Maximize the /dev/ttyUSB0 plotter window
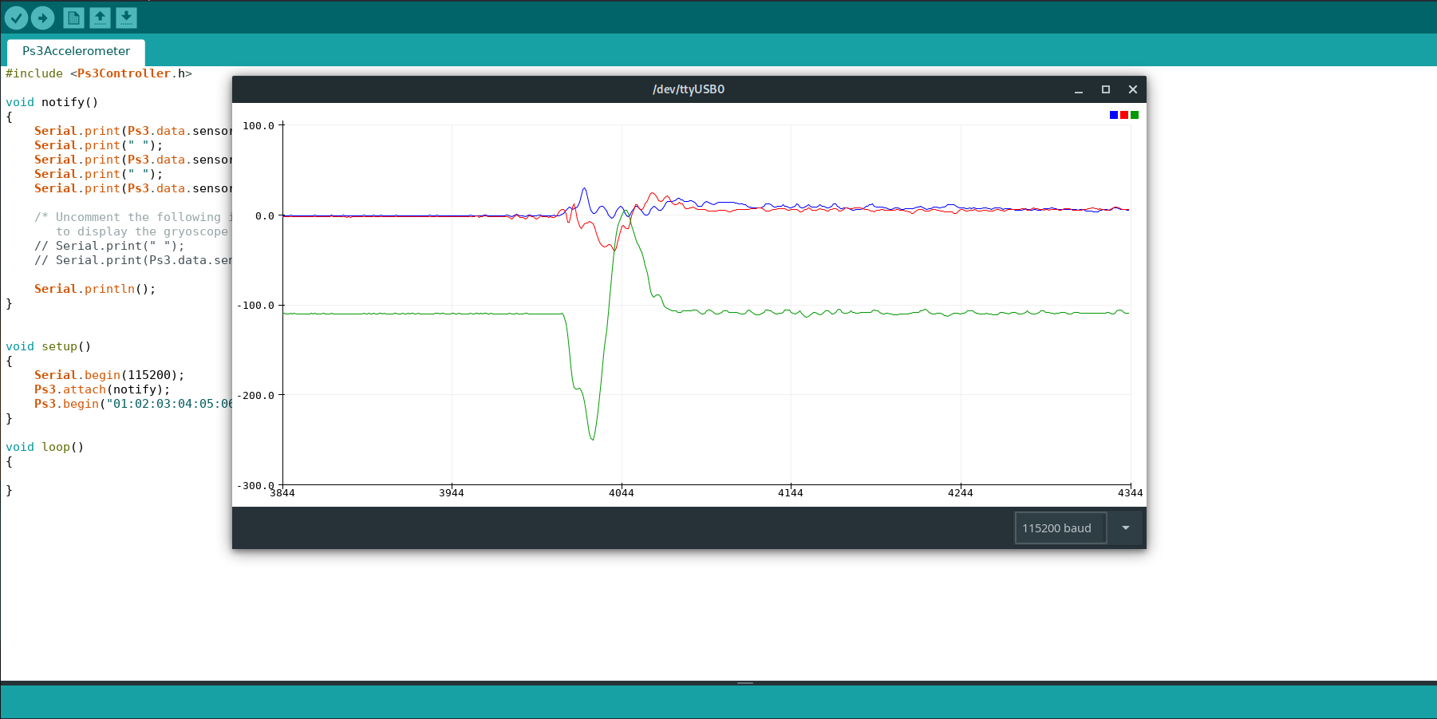The height and width of the screenshot is (719, 1437). 1106,89
